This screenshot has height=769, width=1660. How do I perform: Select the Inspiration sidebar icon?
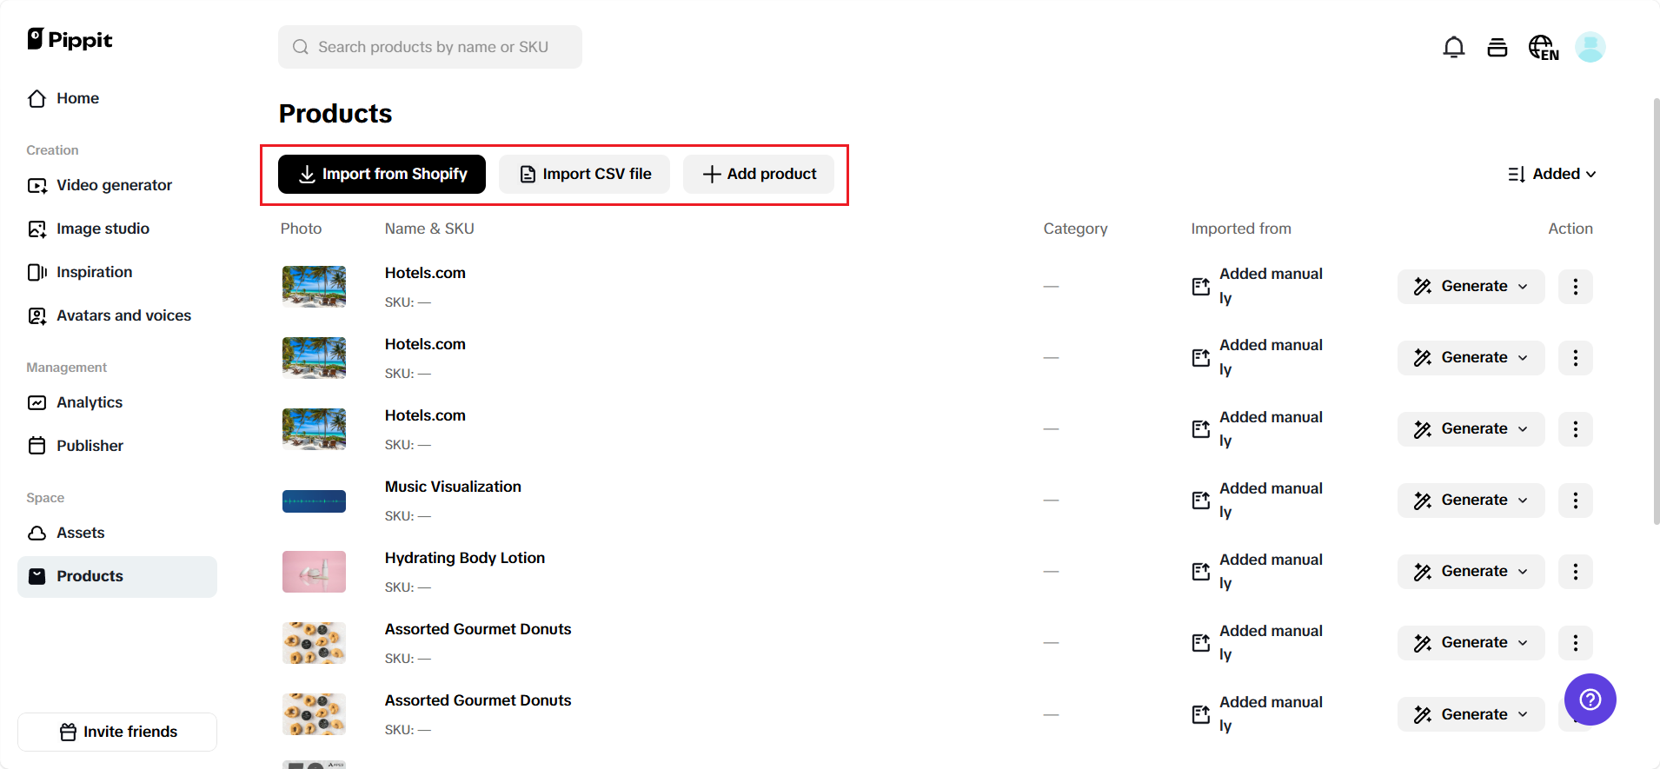[37, 272]
